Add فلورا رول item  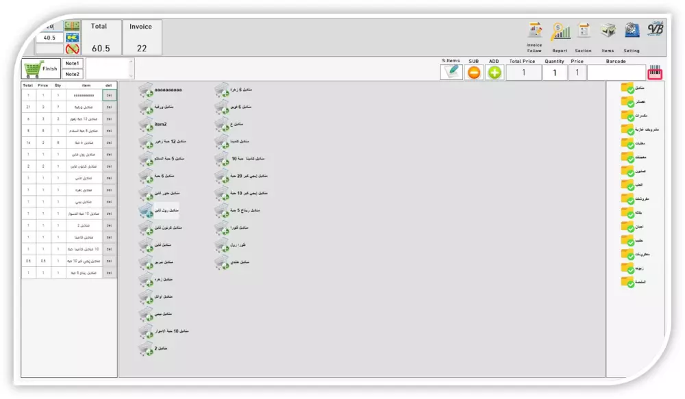point(230,245)
